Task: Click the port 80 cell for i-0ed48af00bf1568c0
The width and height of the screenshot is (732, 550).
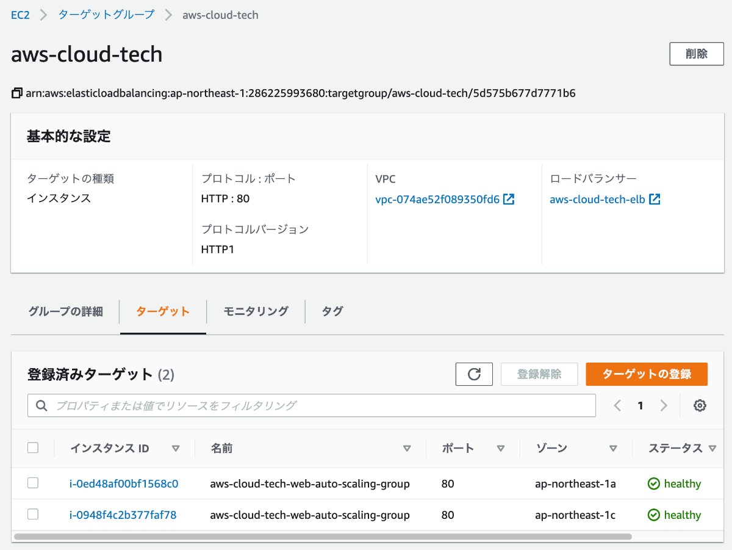Action: (448, 483)
